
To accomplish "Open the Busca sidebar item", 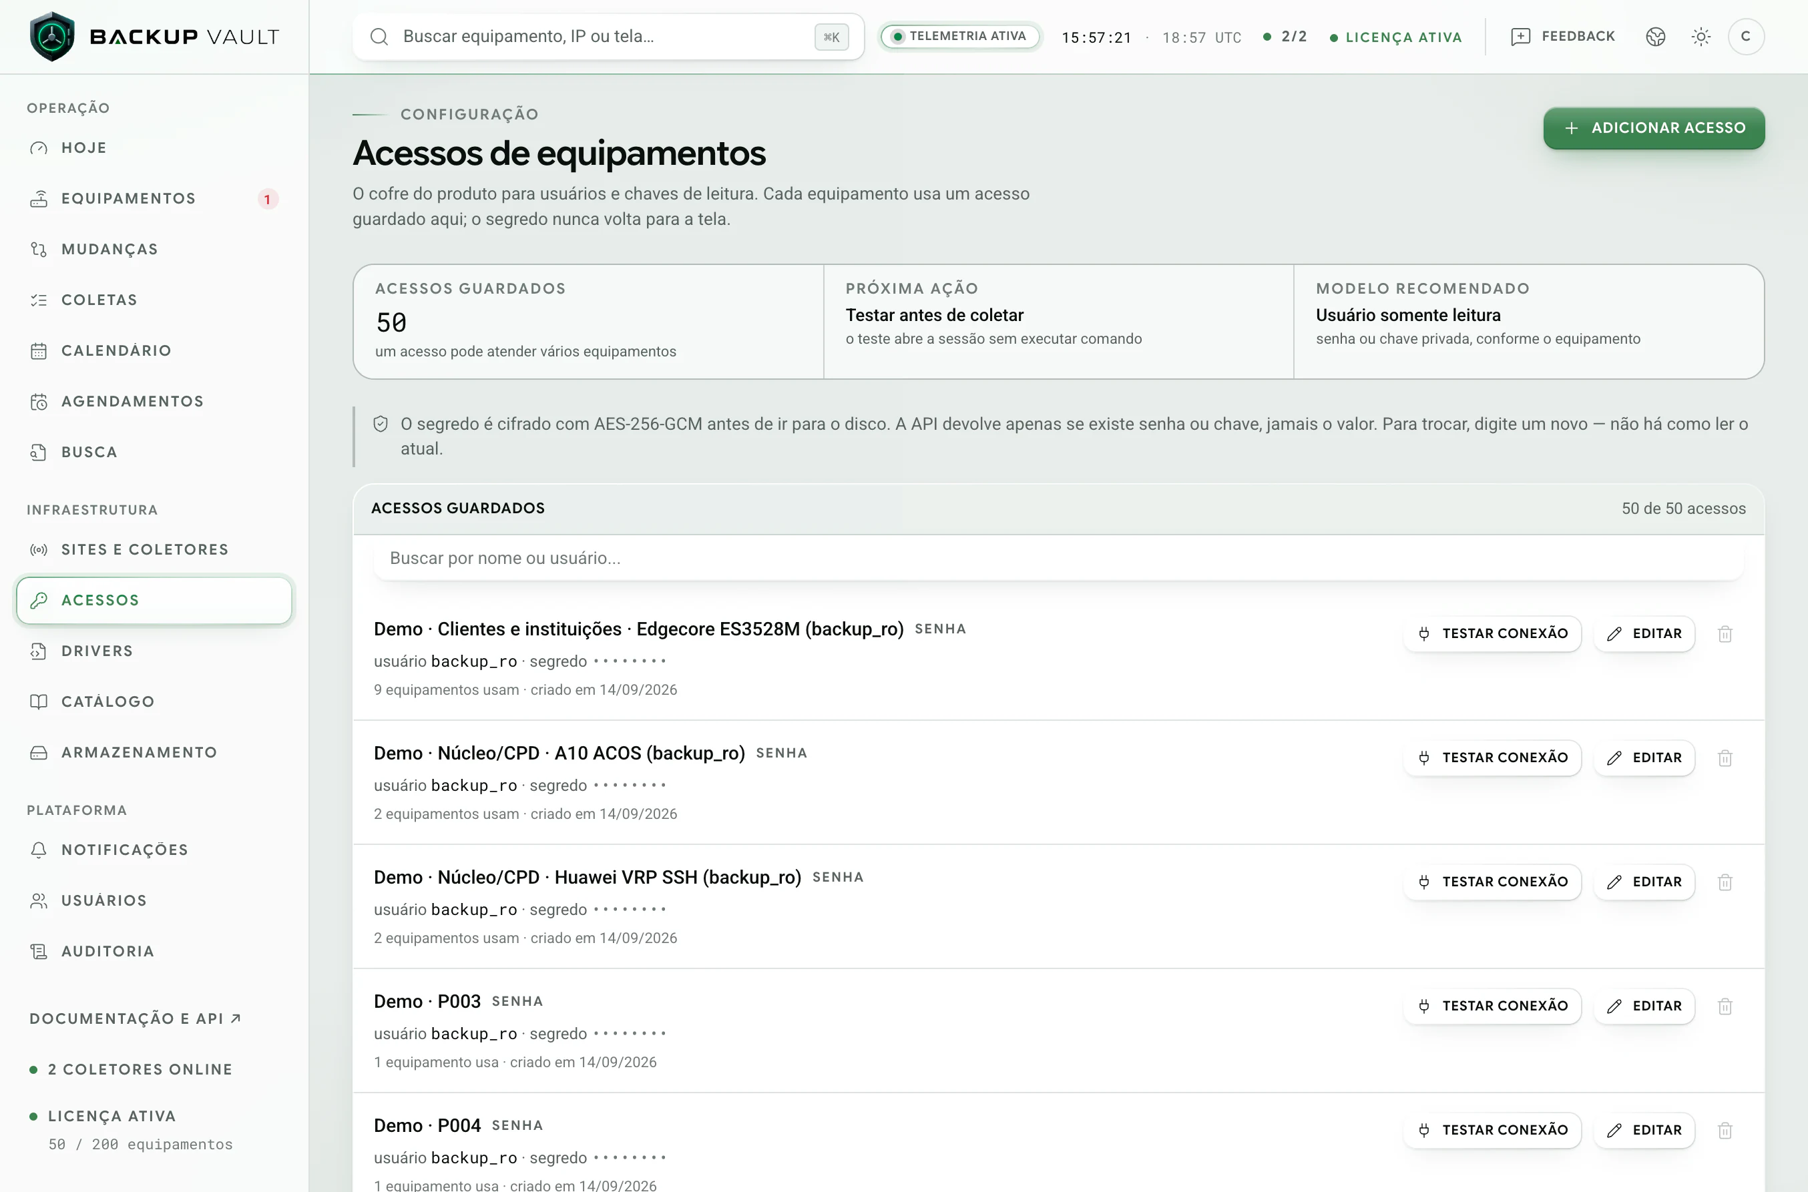I will coord(154,453).
